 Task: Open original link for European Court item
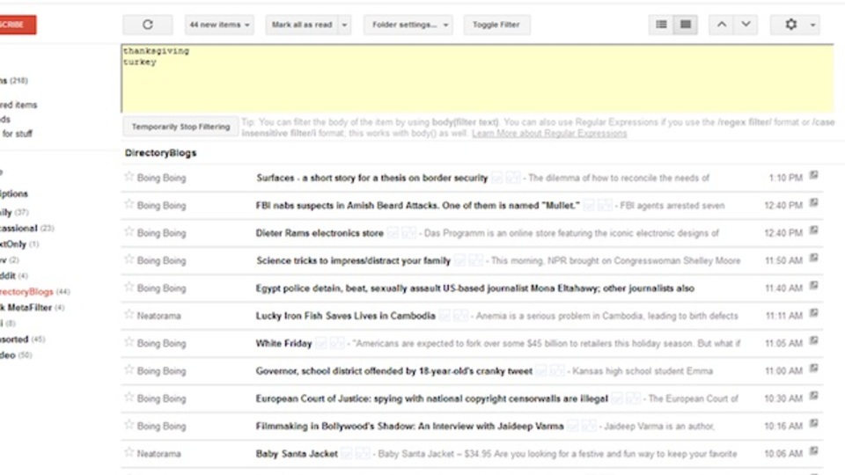coord(813,396)
